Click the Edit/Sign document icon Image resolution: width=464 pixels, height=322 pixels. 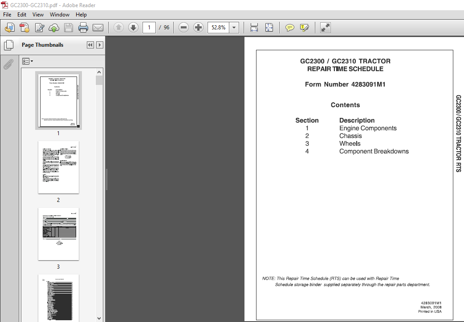[39, 28]
